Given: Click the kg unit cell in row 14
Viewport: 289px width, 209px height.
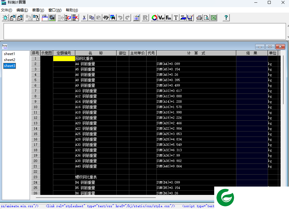Looking at the screenshot, I should pos(273,128).
